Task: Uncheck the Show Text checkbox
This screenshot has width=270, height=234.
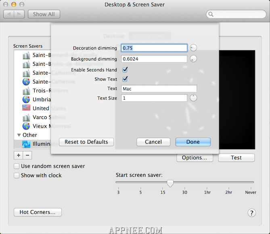Action: (x=125, y=79)
